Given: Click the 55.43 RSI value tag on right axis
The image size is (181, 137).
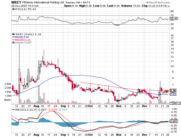Looking at the screenshot, I should (x=174, y=18).
